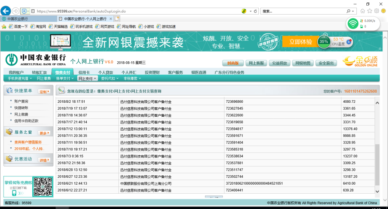Click the browser forward arrow button
This screenshot has height=209, width=388.
15,11
